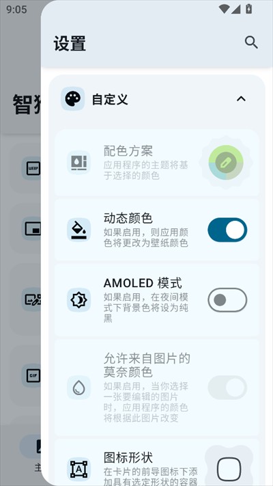273x486 pixels.
Task: Click the AMOLED 模式 sun-moon icon
Action: [79, 299]
